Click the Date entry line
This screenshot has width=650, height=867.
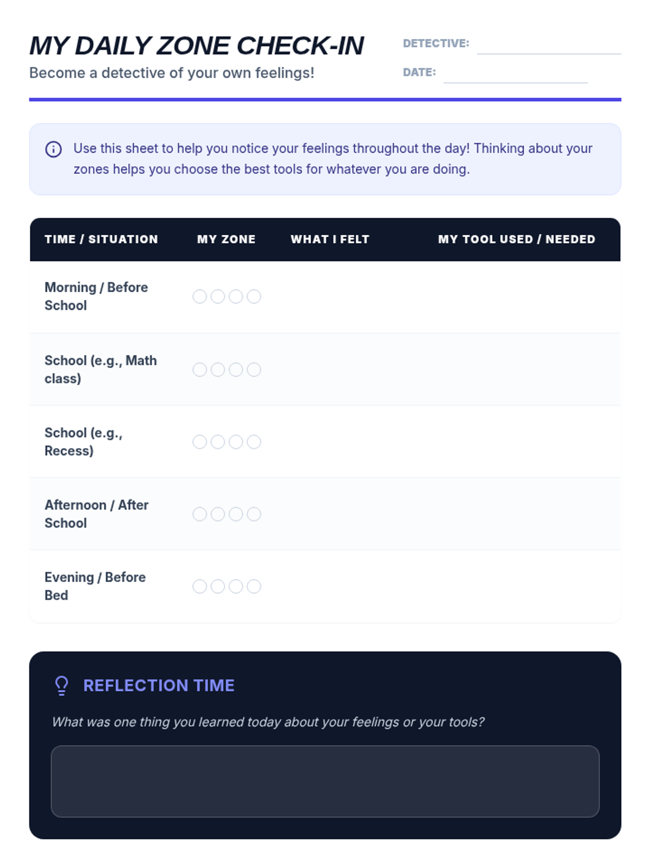[515, 75]
